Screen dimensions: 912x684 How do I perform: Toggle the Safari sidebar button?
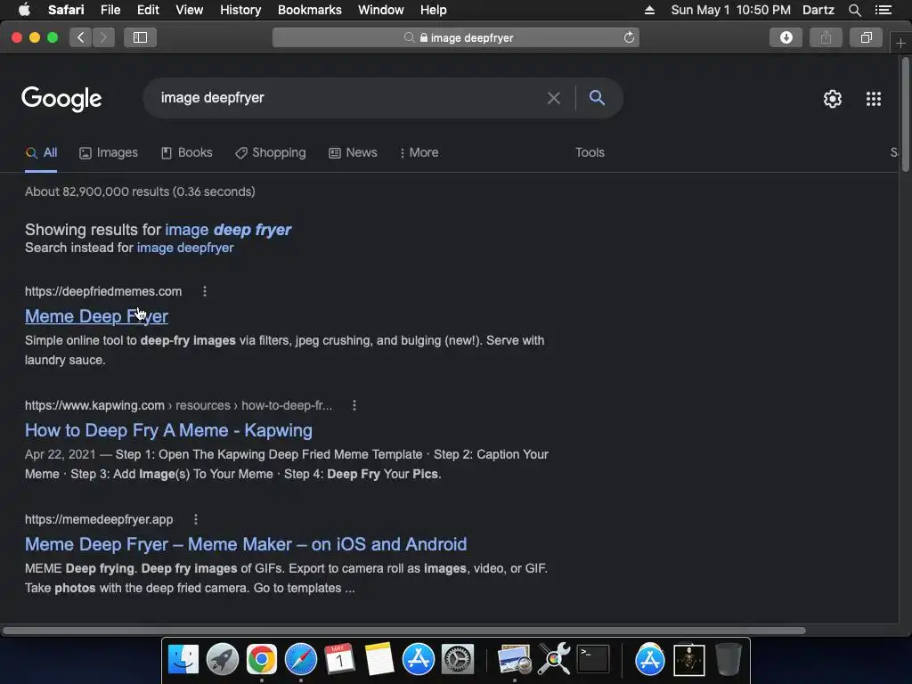tap(140, 37)
